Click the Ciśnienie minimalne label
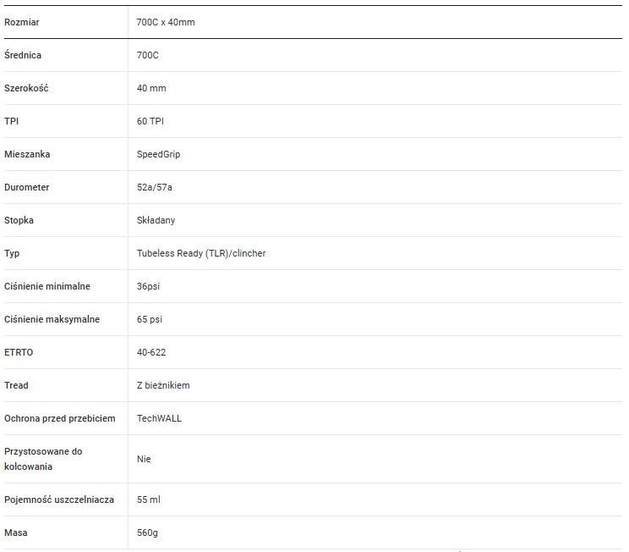This screenshot has width=629, height=552. 47,286
